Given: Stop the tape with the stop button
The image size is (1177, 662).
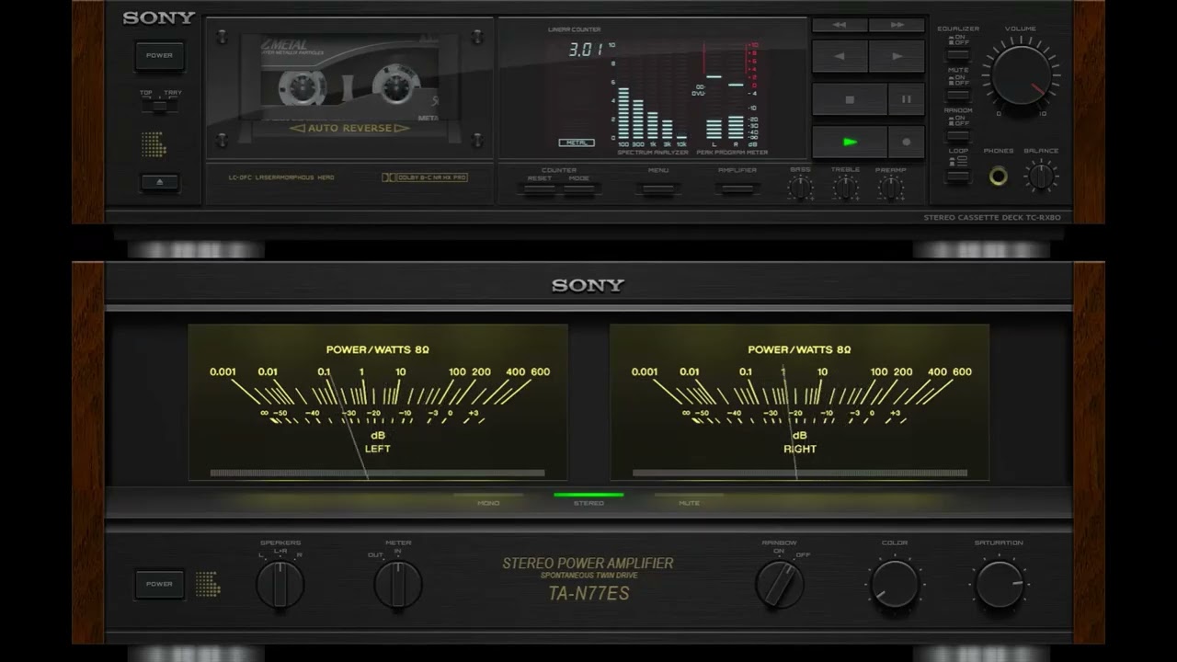Looking at the screenshot, I should coord(850,99).
